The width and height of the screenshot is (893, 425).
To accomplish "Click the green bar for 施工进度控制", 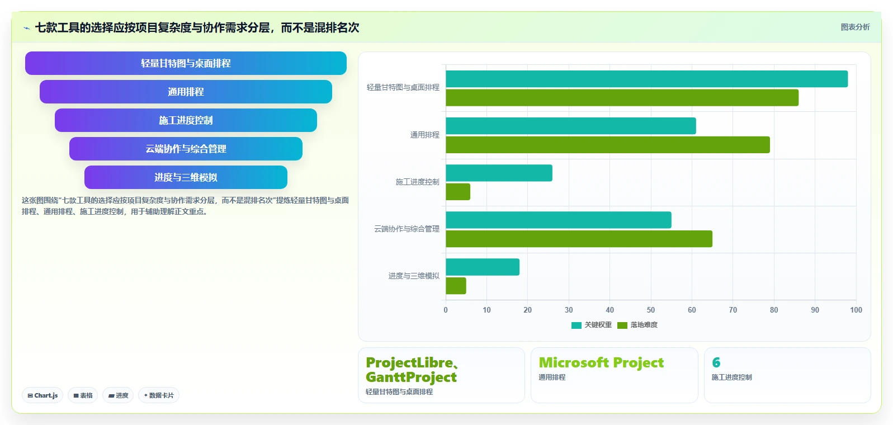I will pos(458,192).
